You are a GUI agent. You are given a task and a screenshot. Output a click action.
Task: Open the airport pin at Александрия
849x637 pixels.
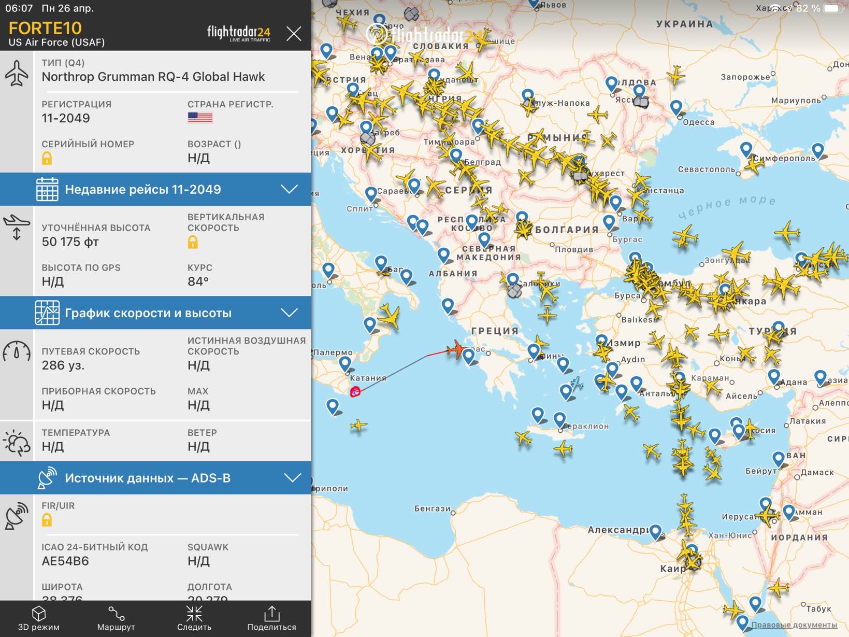[x=656, y=532]
